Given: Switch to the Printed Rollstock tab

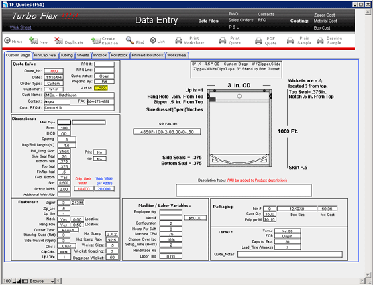Looking at the screenshot, I should (x=148, y=55).
